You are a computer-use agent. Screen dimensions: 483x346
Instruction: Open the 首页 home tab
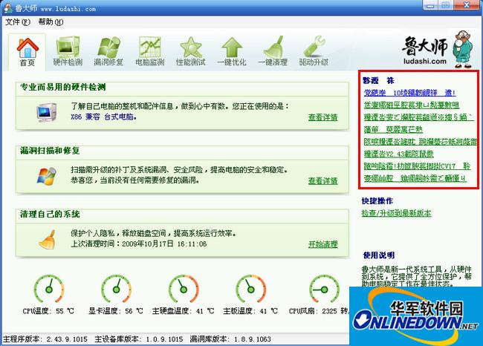click(x=27, y=52)
